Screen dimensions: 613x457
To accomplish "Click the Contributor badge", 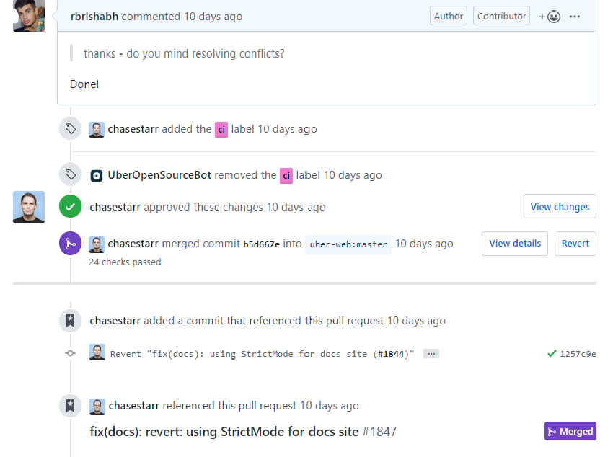I will pyautogui.click(x=502, y=16).
